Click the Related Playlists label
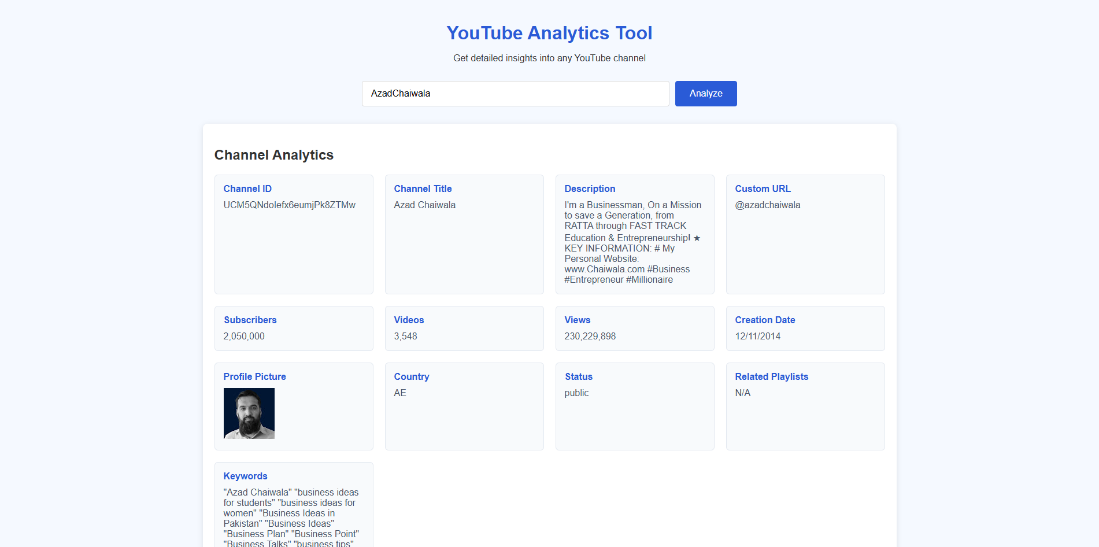Image resolution: width=1099 pixels, height=547 pixels. click(772, 376)
